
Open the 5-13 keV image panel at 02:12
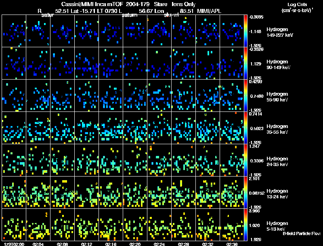pos(86,225)
